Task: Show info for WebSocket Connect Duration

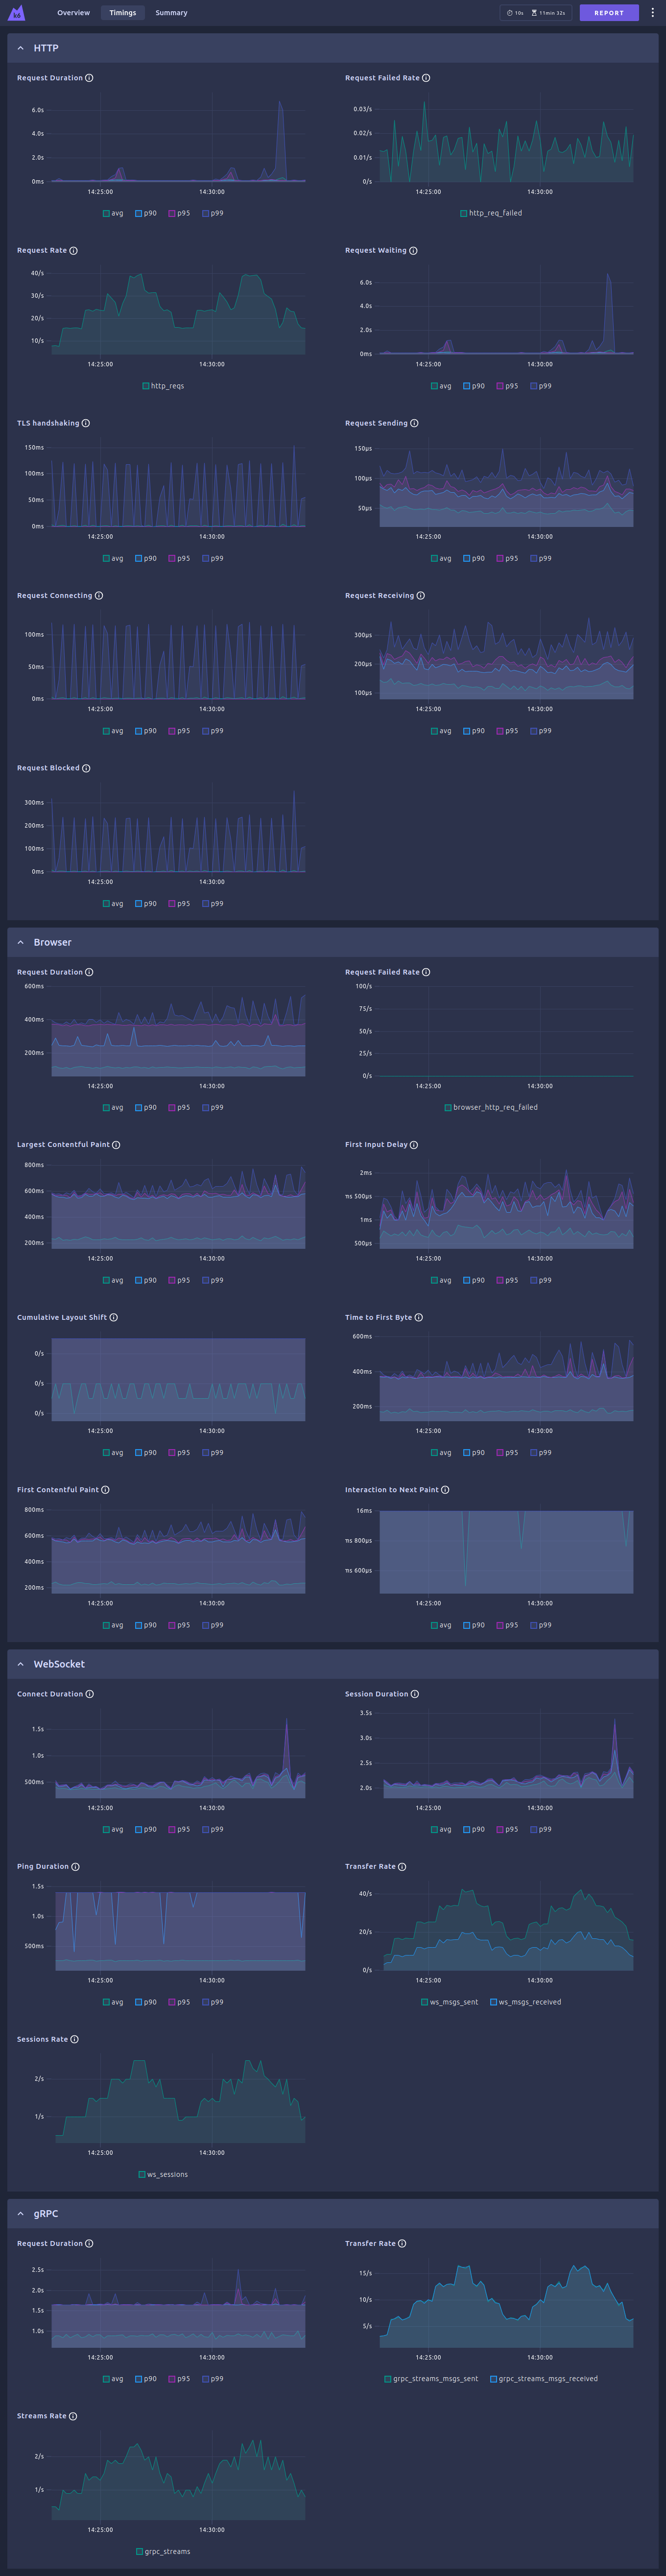Action: (x=89, y=1694)
